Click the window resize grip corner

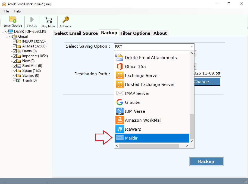(x=246, y=182)
